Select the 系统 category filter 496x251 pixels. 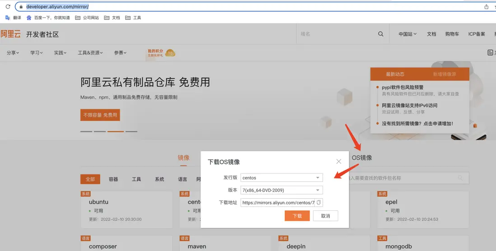pyautogui.click(x=159, y=179)
